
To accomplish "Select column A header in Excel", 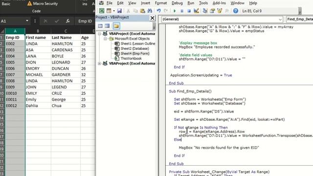I will (15, 31).
